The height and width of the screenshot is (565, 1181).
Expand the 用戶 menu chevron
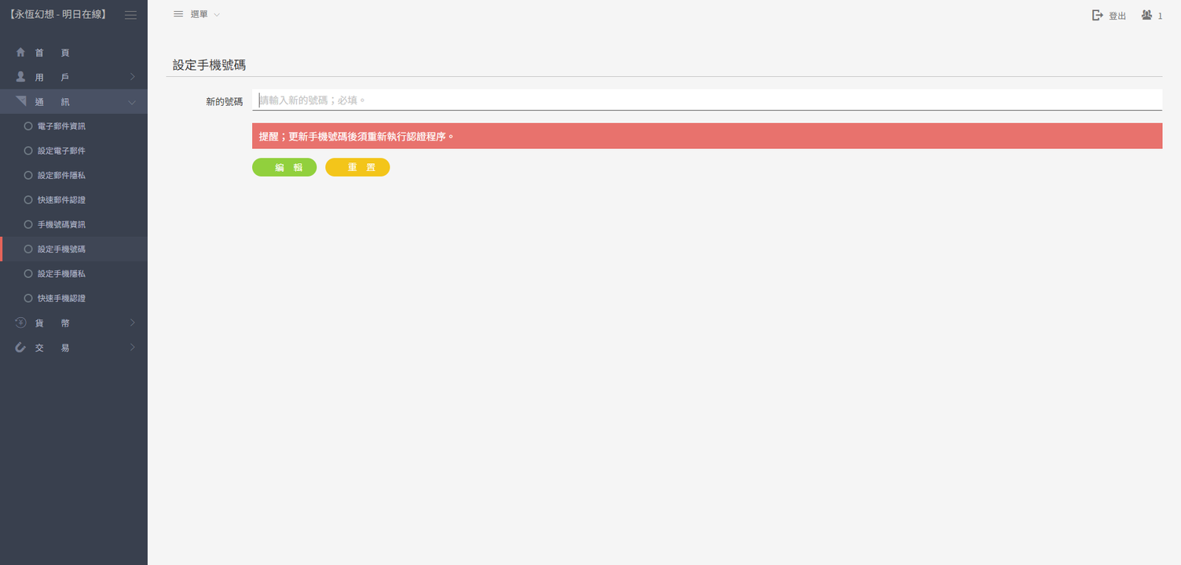(x=133, y=77)
